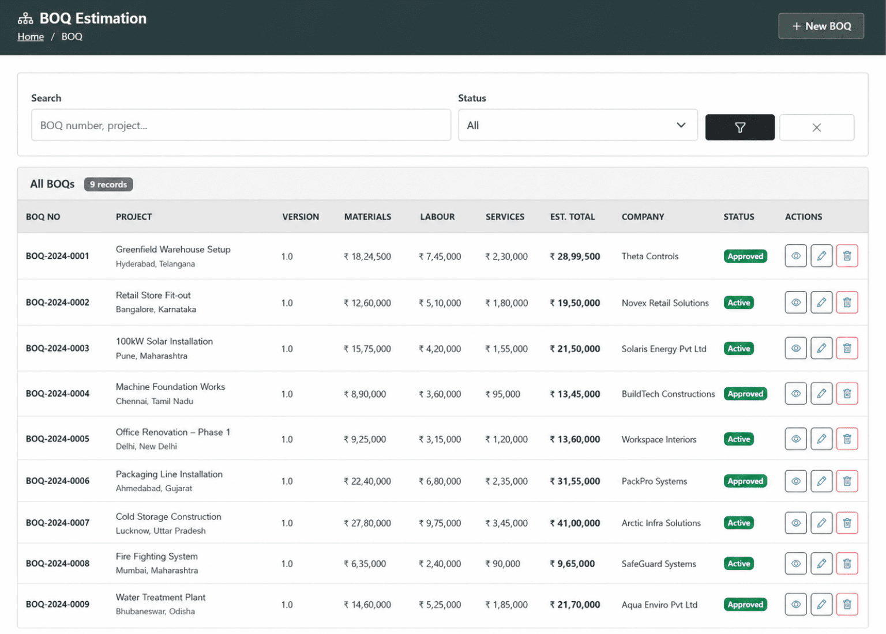Delete BOQ-2024-0001 record

click(x=847, y=256)
